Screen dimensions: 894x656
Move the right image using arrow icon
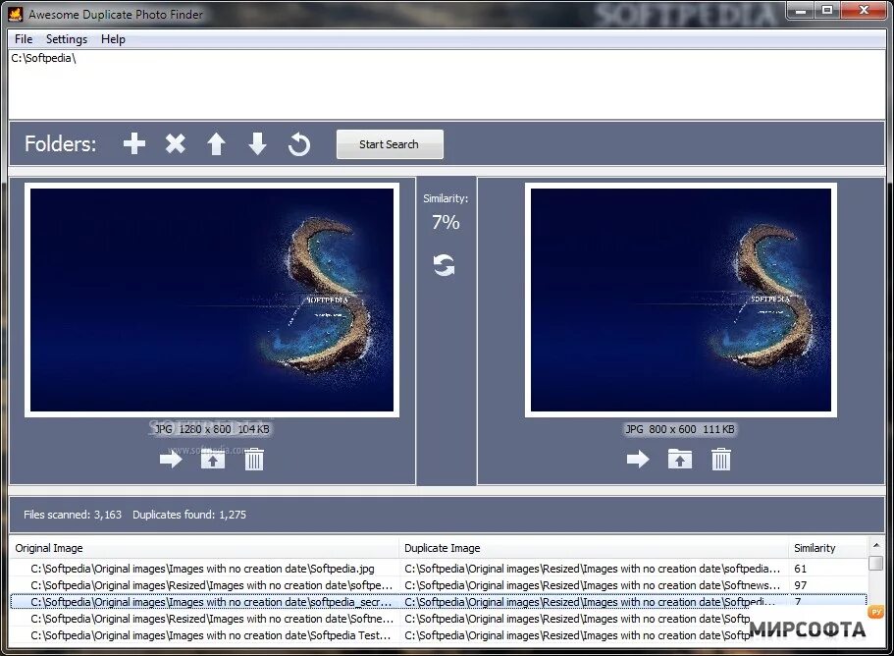click(638, 460)
